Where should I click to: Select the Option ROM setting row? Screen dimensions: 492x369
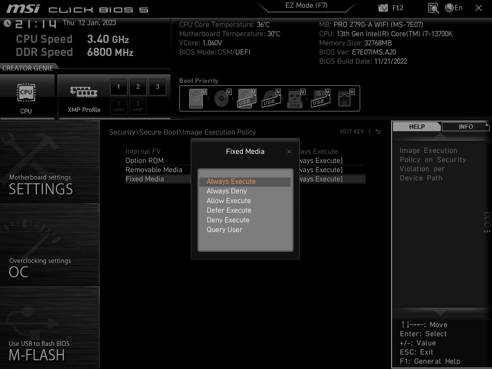pos(245,161)
